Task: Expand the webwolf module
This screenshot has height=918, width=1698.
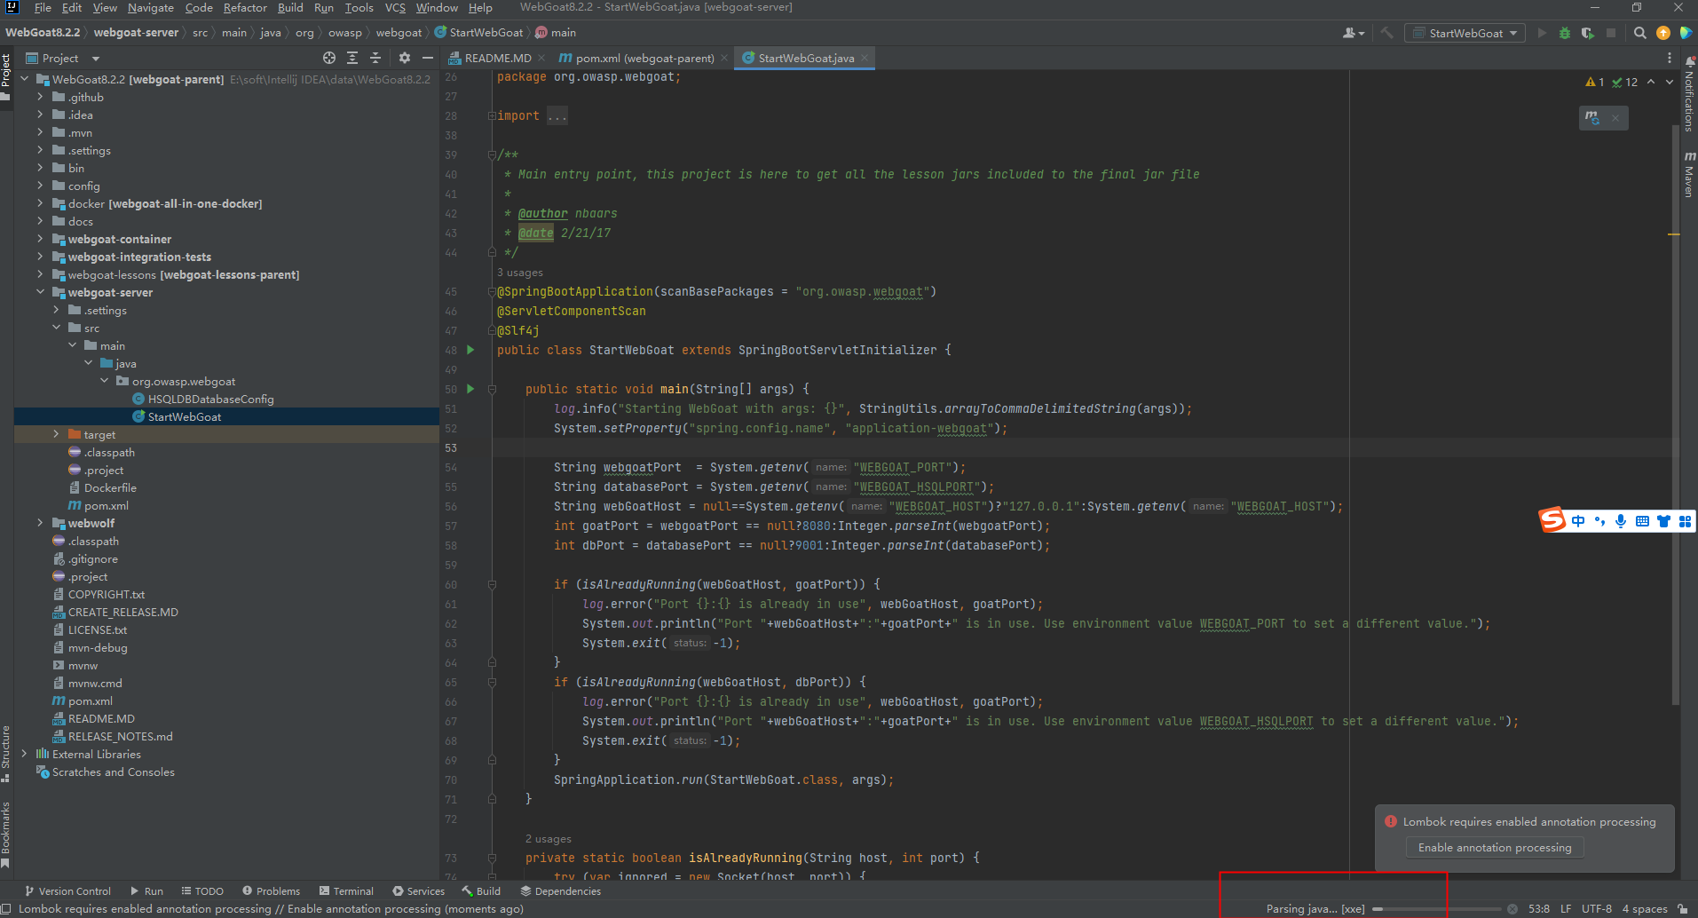Action: click(x=40, y=523)
